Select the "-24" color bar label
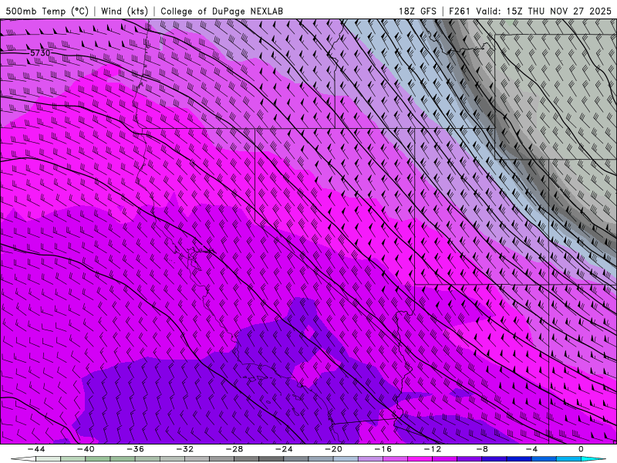The image size is (617, 463). 284,449
